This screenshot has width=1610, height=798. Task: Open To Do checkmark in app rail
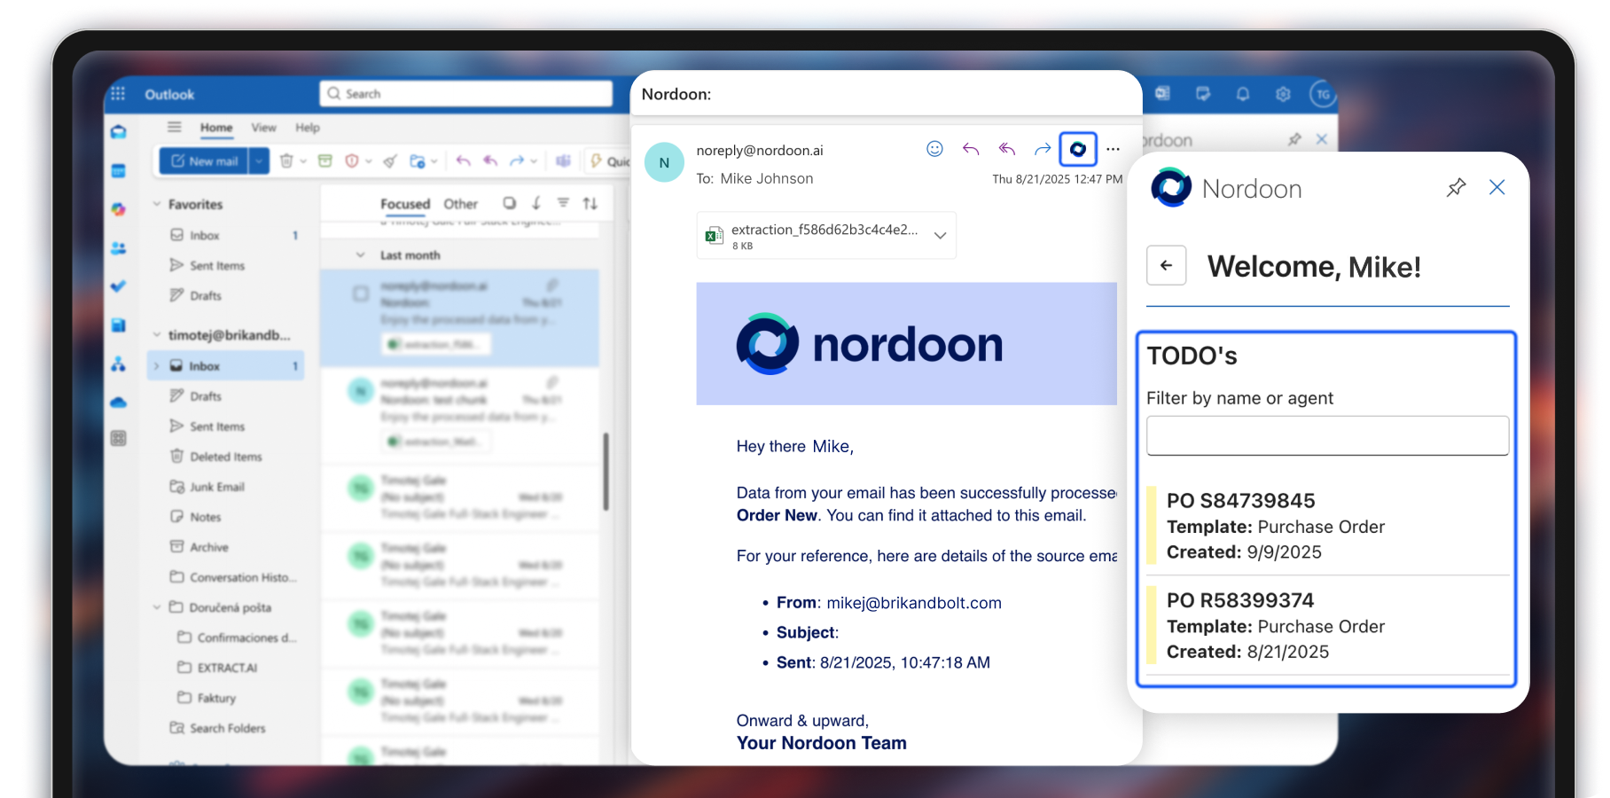click(118, 286)
